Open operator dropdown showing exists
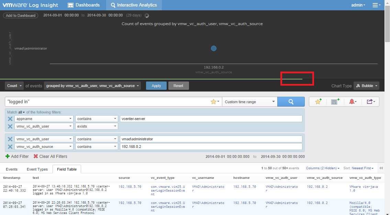Image resolution: width=390 pixels, height=215 pixels. (x=97, y=126)
